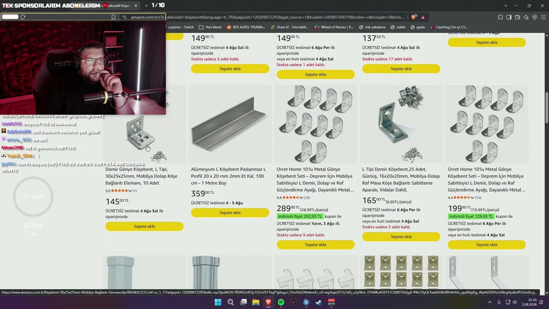Switch to Brave browser on the taskbar

268,302
